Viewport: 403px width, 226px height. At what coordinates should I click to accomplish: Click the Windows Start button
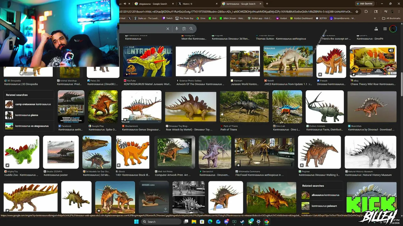coord(136,222)
